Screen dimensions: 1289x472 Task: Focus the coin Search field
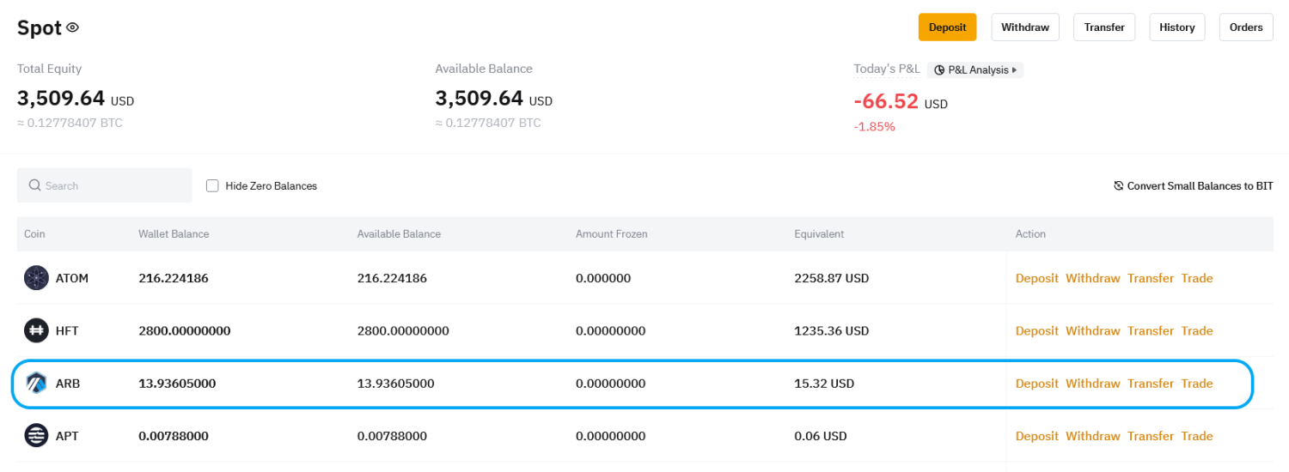[105, 185]
